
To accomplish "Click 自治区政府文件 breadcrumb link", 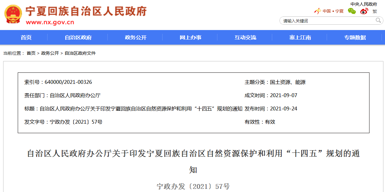I will point(80,53).
